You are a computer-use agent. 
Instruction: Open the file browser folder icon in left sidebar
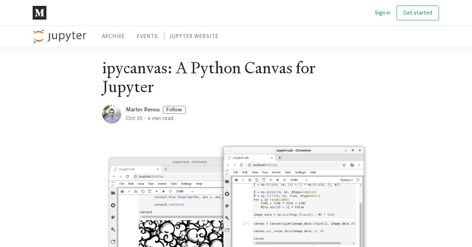[x=113, y=193]
